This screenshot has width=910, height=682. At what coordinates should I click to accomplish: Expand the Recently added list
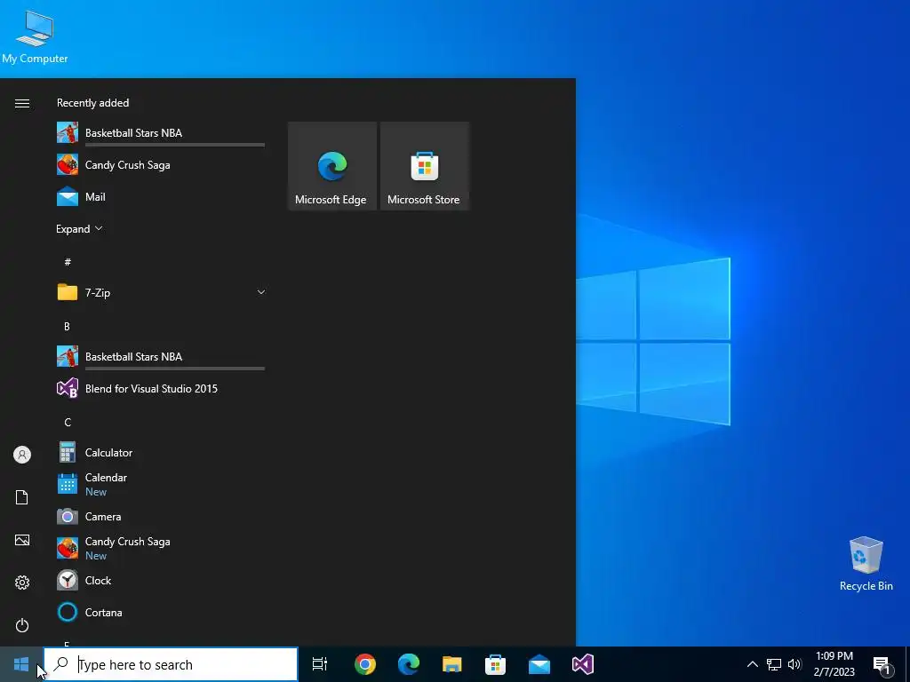(x=79, y=229)
